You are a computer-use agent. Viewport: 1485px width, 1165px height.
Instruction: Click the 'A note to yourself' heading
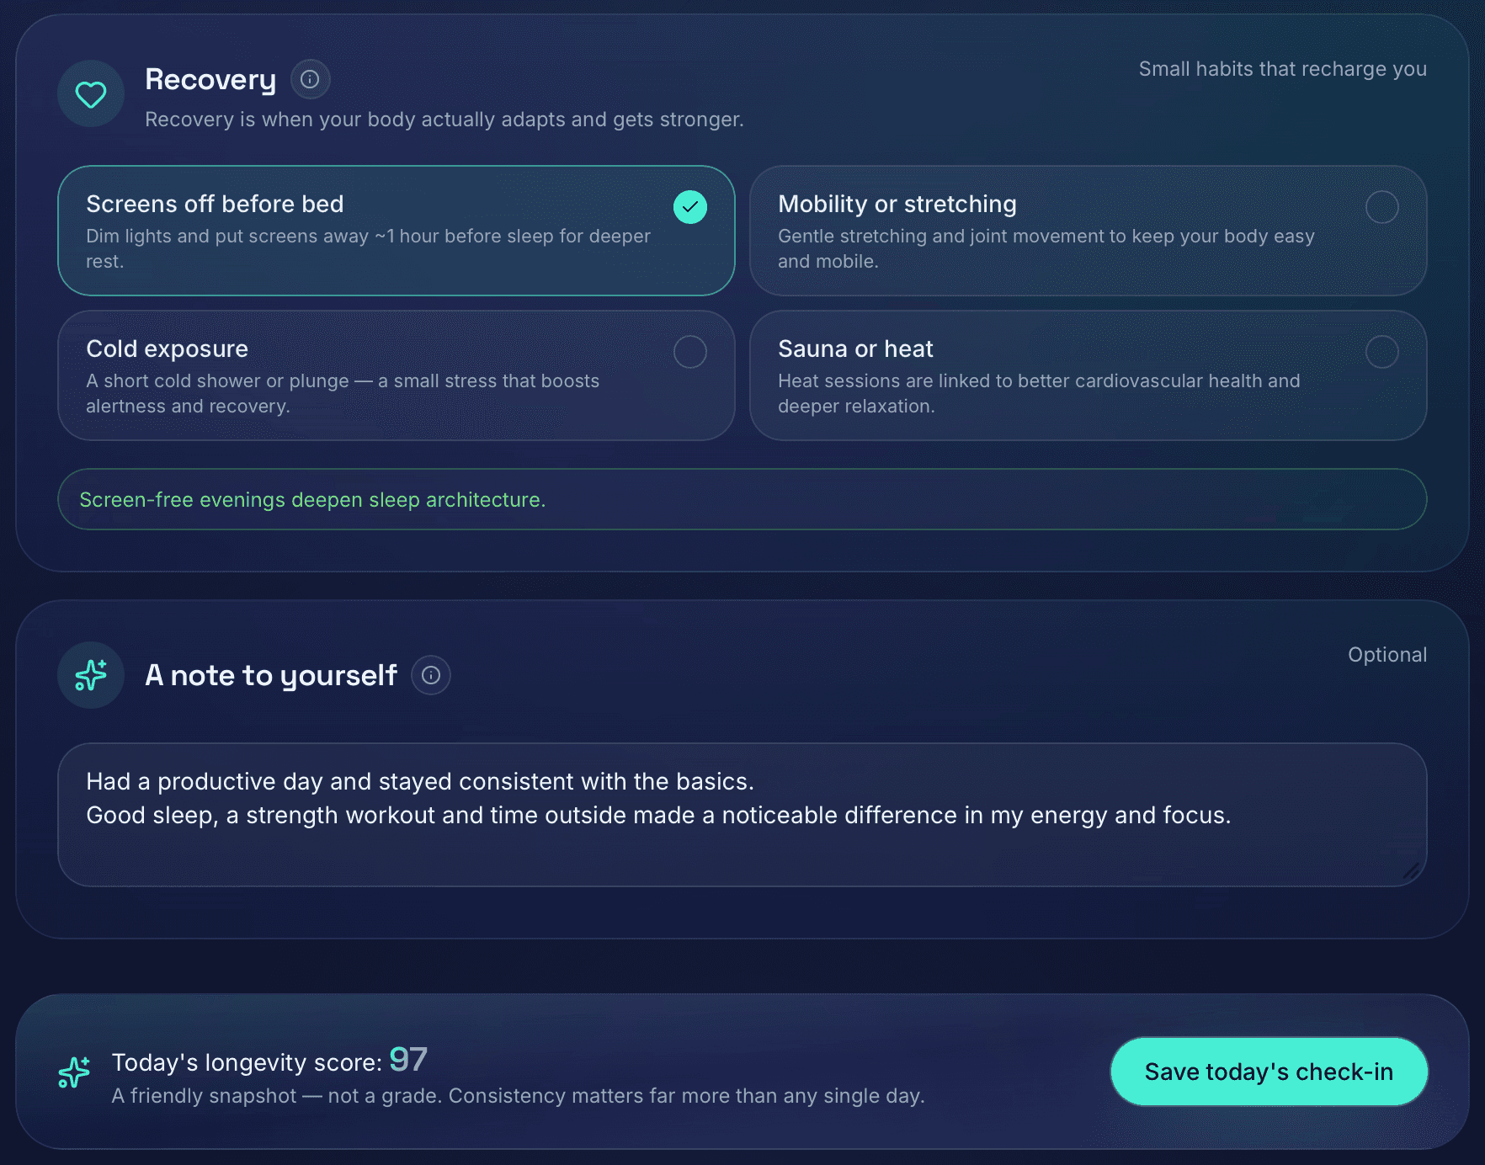[x=271, y=675]
